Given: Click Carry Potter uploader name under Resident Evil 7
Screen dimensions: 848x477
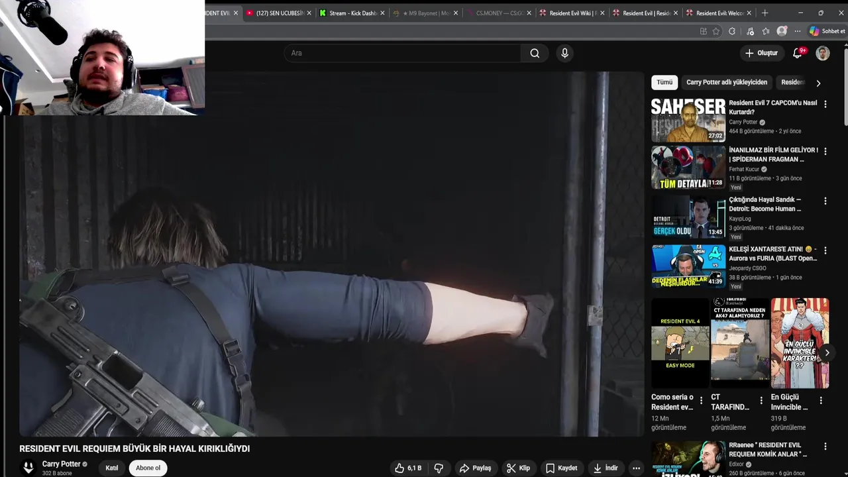Looking at the screenshot, I should pyautogui.click(x=743, y=122).
